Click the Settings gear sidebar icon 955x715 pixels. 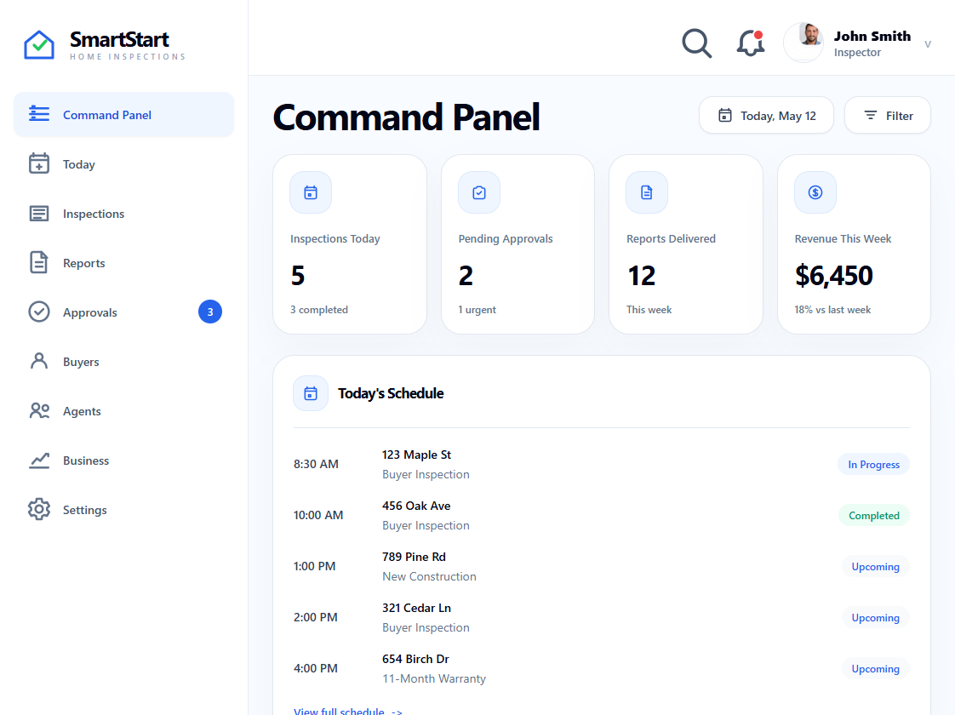point(39,509)
